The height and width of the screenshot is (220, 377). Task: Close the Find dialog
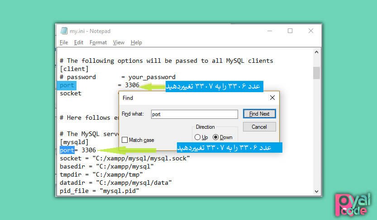point(272,98)
